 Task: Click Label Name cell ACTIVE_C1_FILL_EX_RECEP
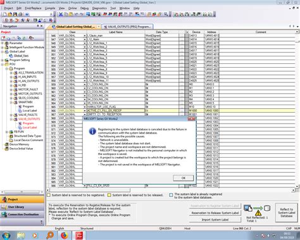(116, 111)
